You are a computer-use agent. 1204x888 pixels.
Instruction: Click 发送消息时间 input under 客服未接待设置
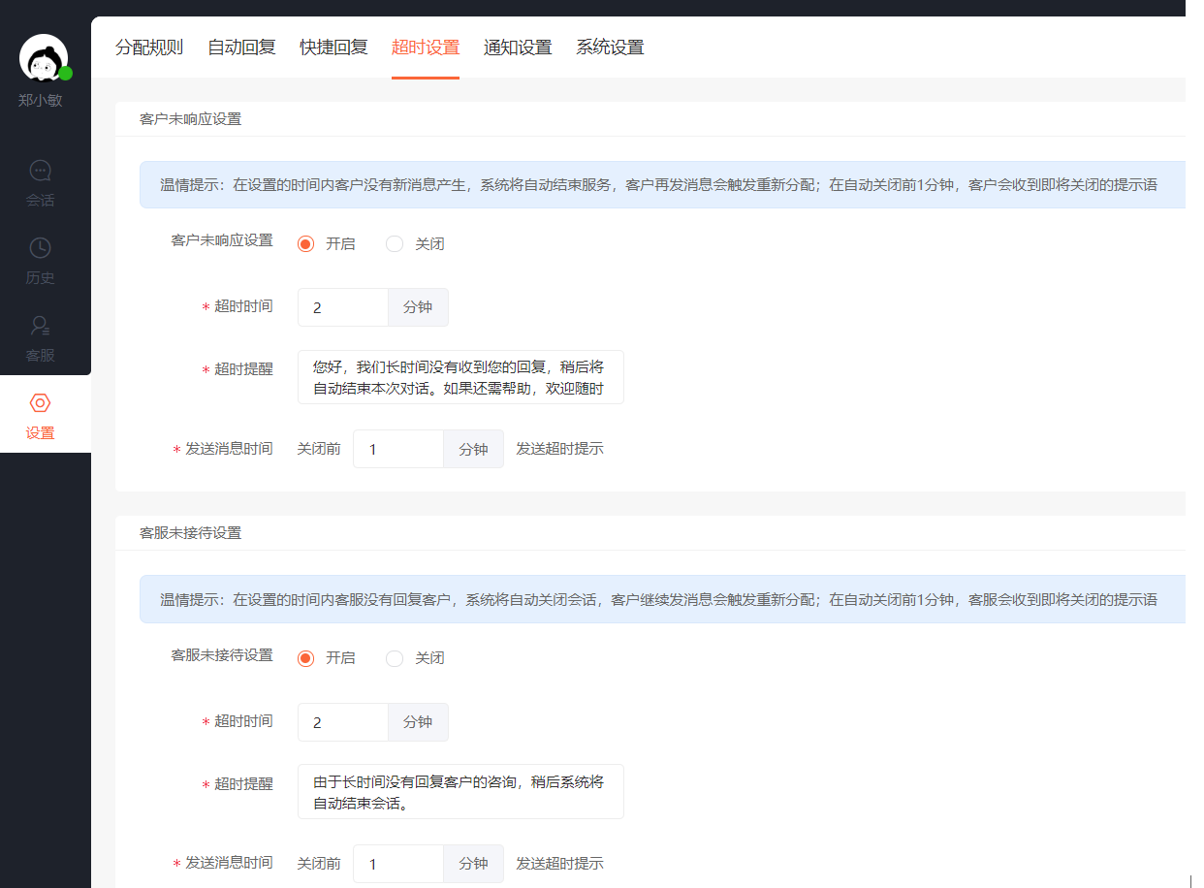[398, 864]
